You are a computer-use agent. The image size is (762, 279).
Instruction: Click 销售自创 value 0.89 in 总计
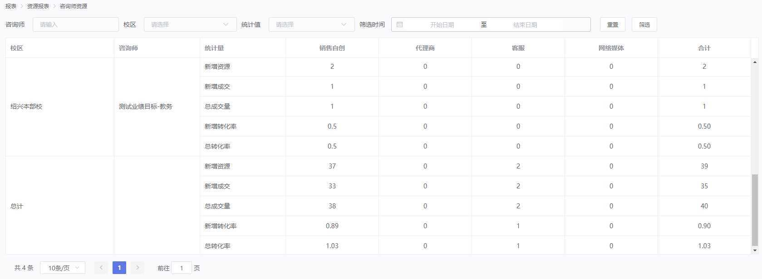click(x=332, y=226)
